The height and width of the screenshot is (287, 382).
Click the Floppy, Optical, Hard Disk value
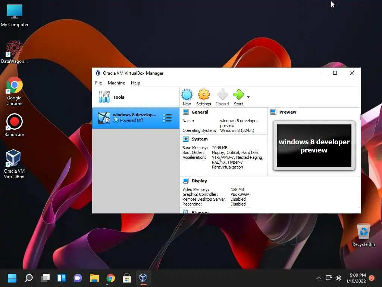click(235, 152)
